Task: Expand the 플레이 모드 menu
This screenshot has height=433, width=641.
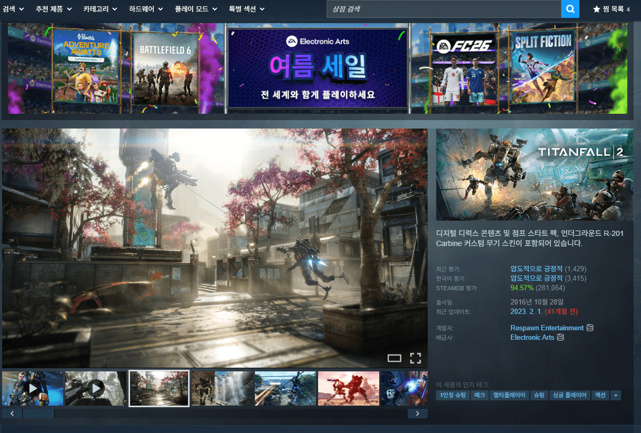Action: [195, 9]
